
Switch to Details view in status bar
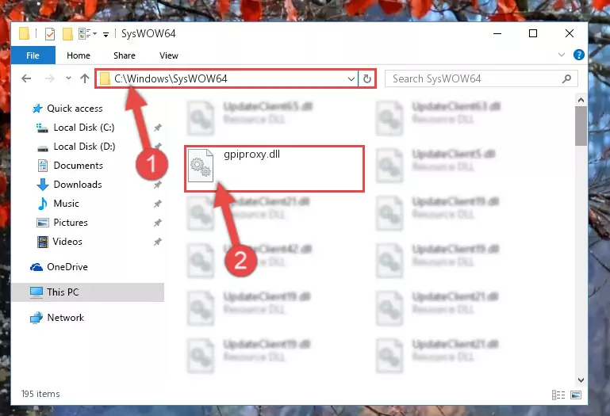558,395
